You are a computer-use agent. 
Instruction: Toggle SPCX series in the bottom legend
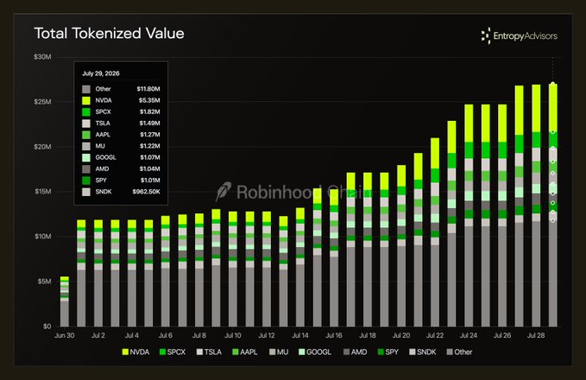click(173, 352)
